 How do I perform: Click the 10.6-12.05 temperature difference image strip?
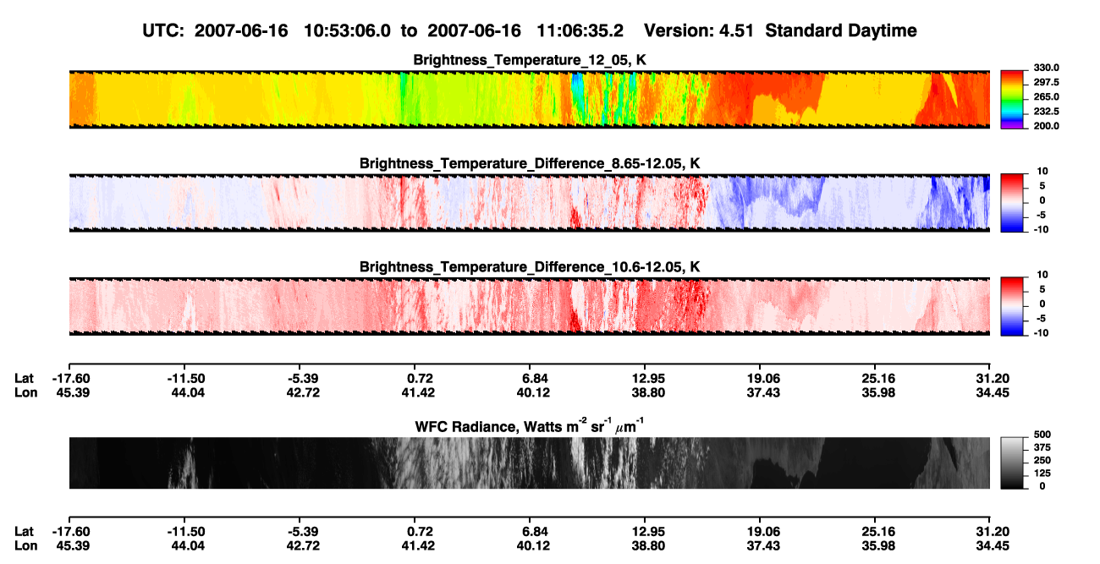tap(529, 306)
